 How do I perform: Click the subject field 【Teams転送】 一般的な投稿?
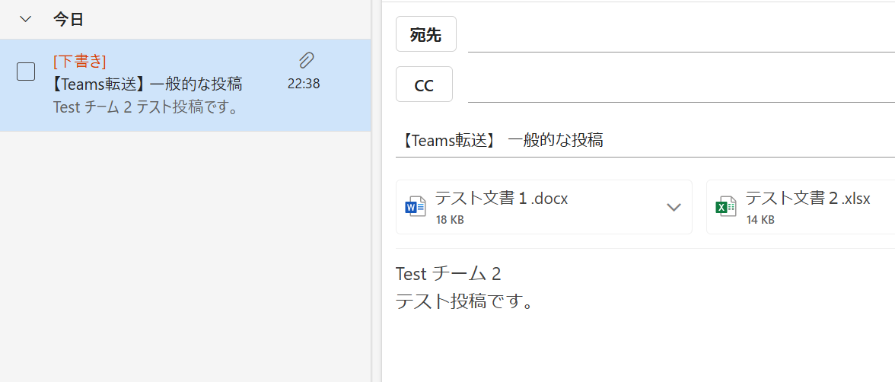tap(645, 141)
